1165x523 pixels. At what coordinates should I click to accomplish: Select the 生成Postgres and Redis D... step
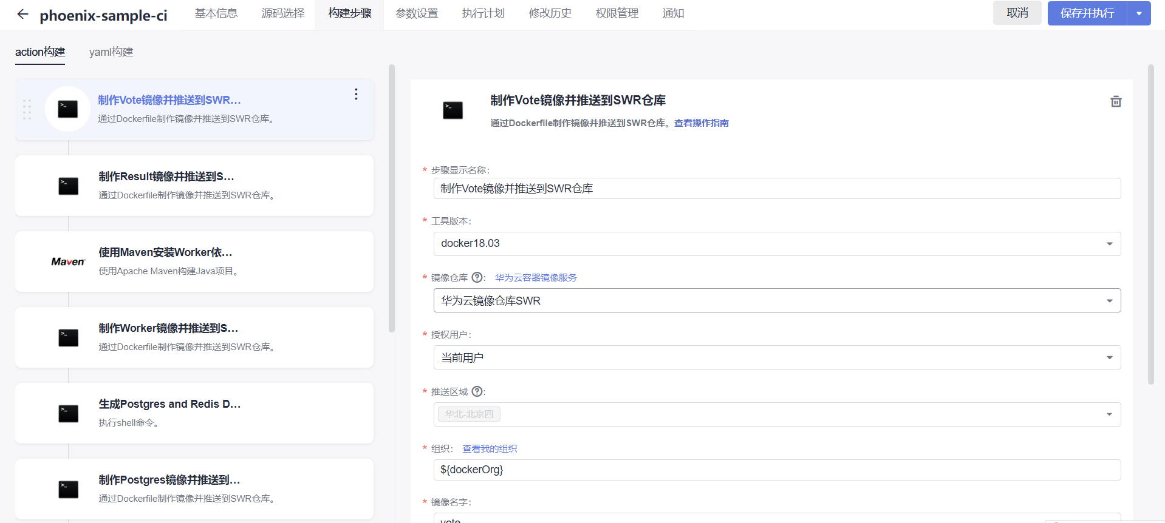[194, 413]
